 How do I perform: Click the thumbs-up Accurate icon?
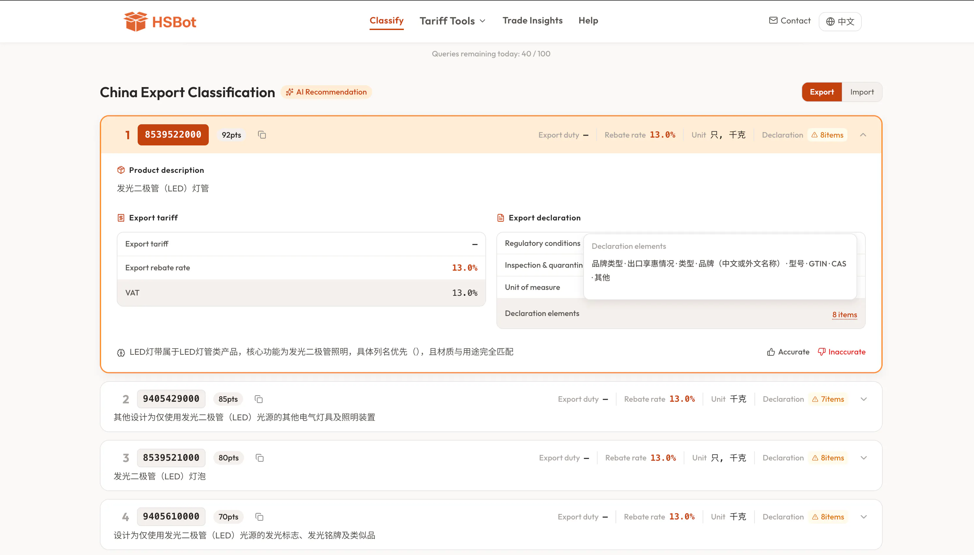point(771,352)
